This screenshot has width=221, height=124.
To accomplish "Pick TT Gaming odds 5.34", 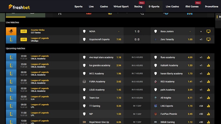I will pyautogui.click(x=119, y=106).
